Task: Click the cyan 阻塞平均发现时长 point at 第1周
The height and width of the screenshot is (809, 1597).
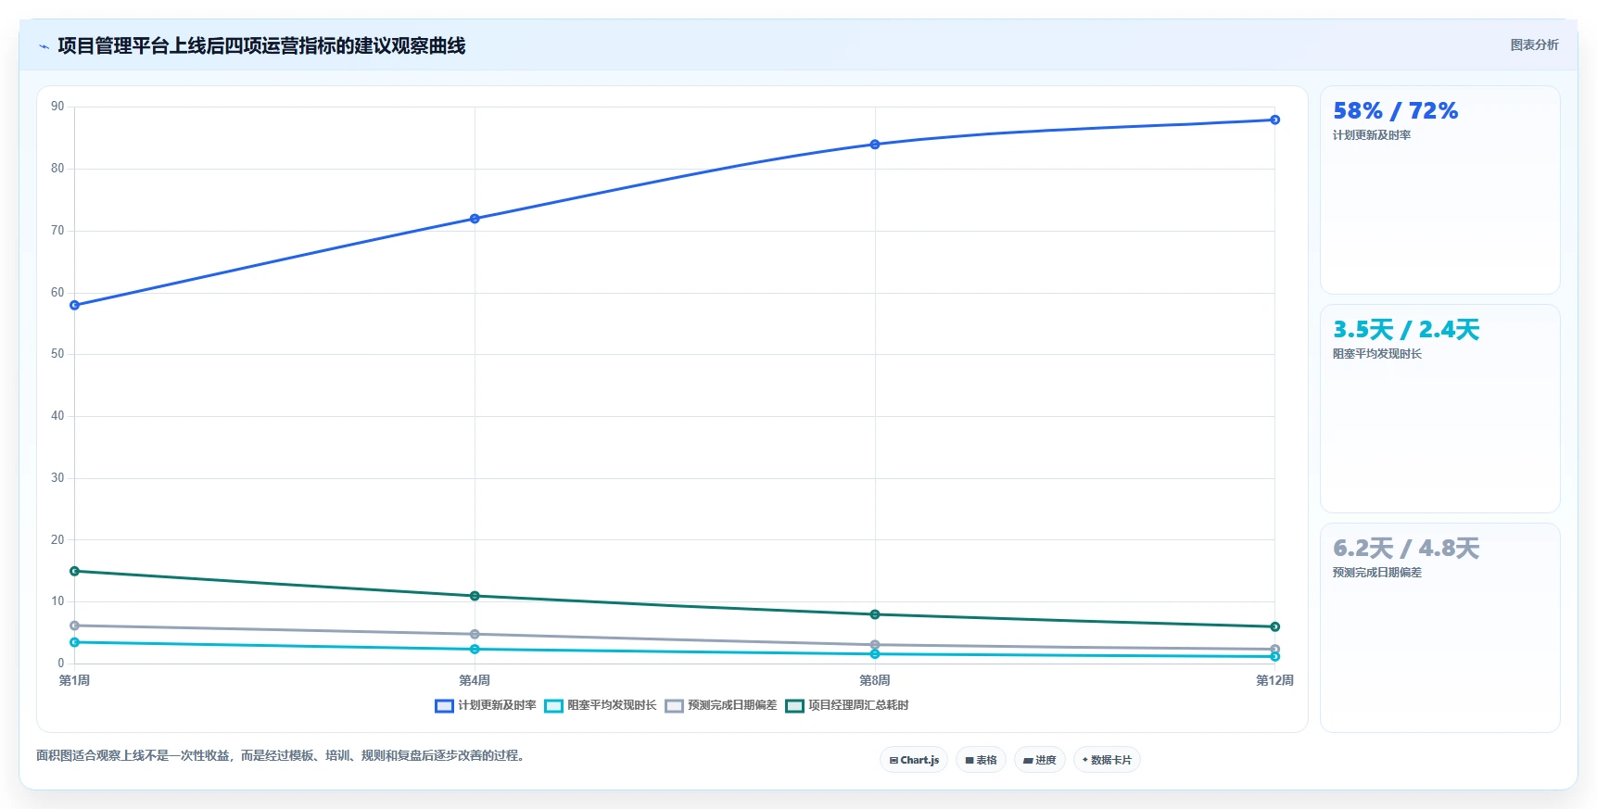Action: 75,642
